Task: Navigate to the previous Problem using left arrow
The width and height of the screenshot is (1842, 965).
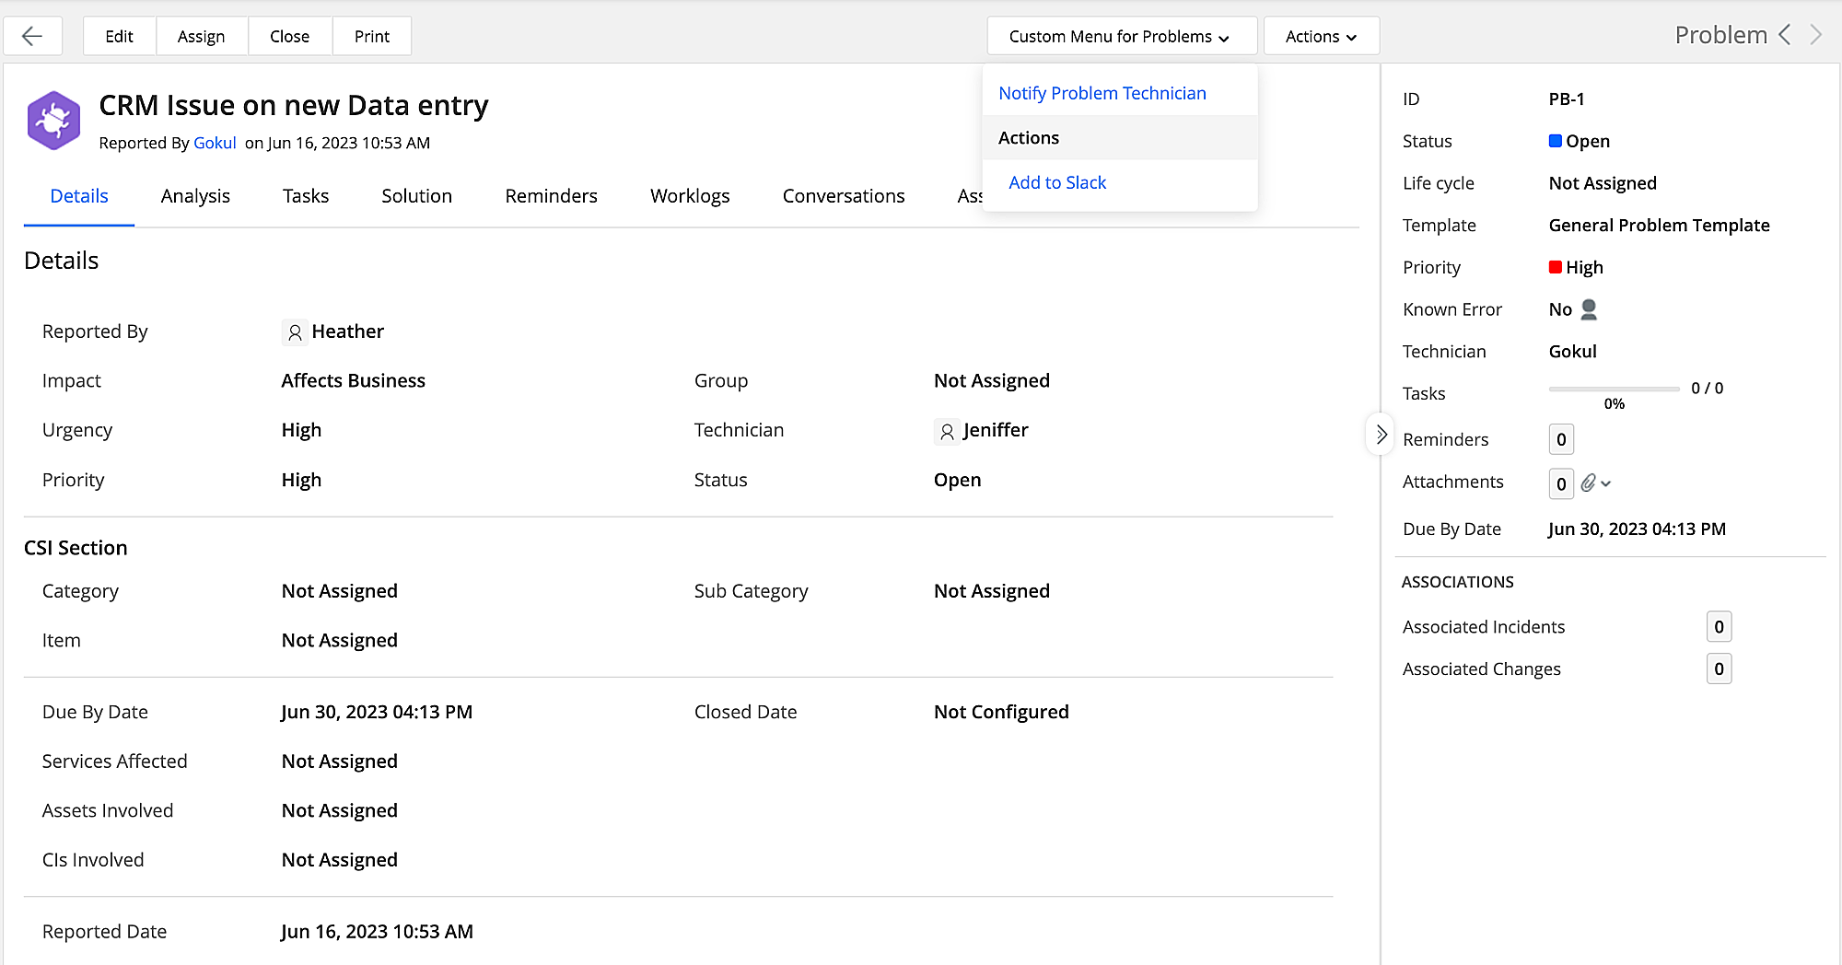Action: (1785, 34)
